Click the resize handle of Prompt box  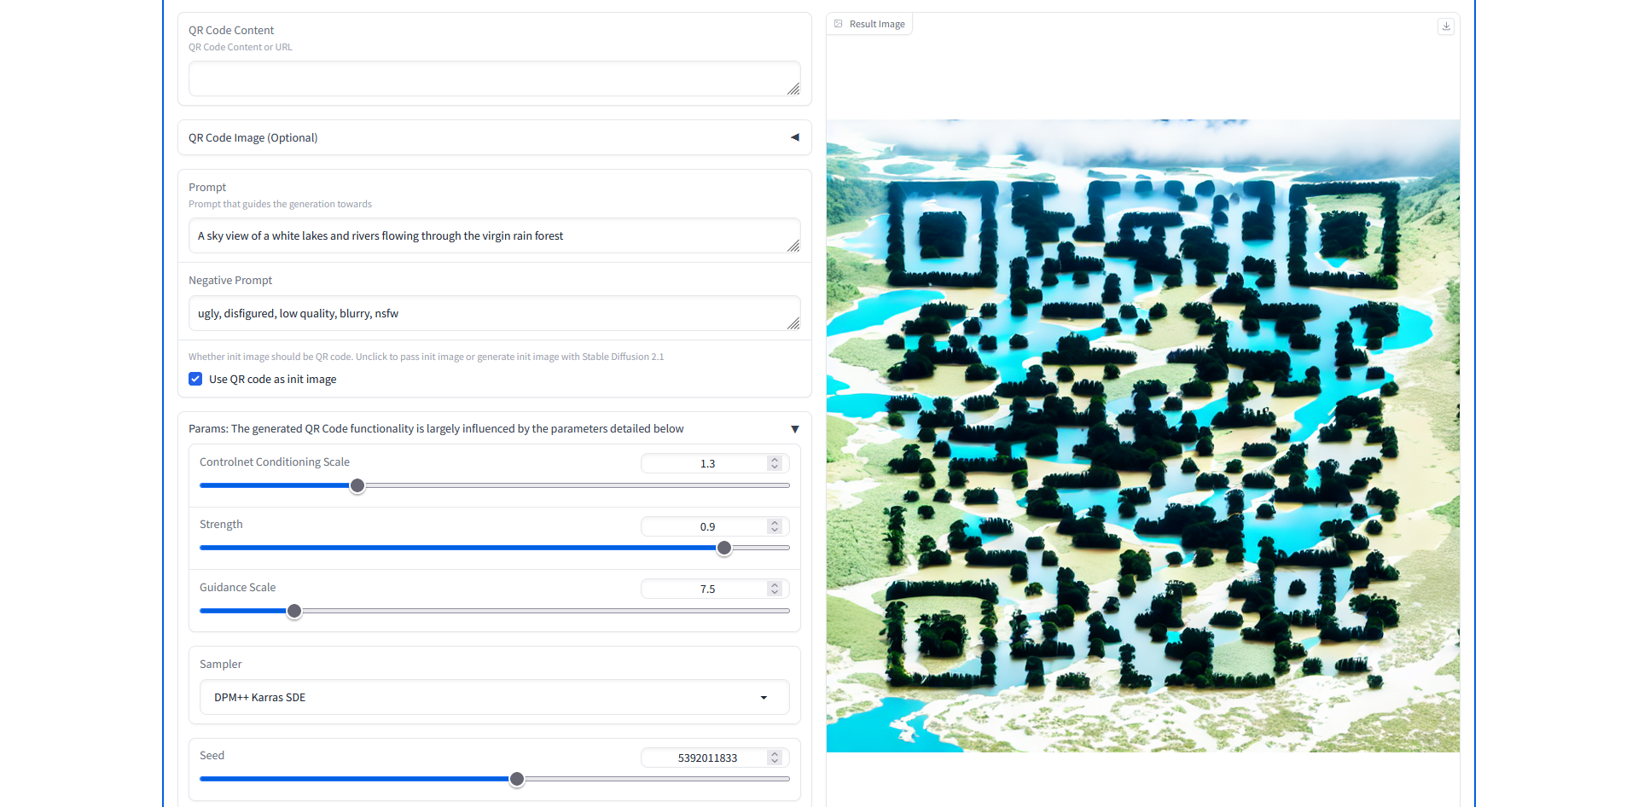pyautogui.click(x=793, y=246)
